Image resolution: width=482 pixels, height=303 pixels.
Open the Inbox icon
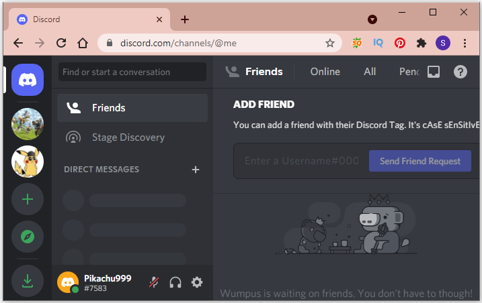click(434, 72)
